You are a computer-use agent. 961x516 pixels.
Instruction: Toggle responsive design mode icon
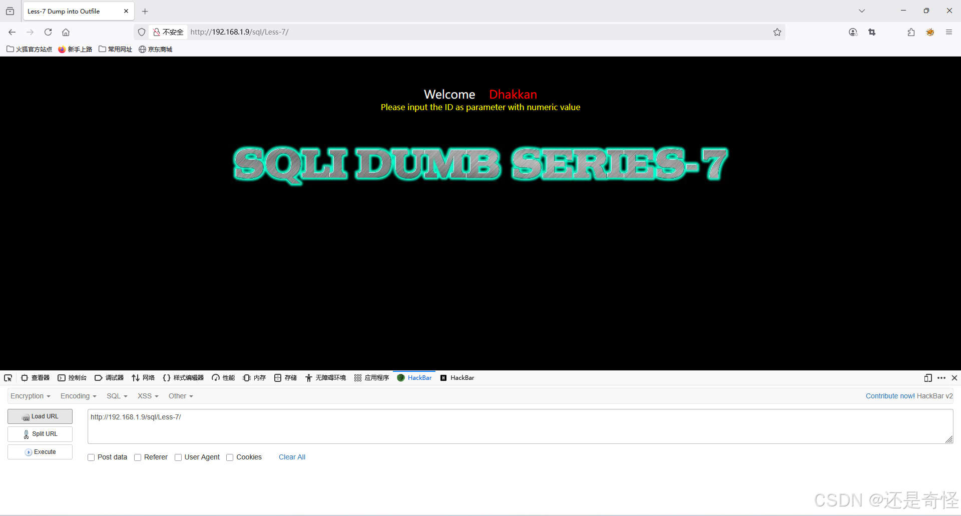pyautogui.click(x=927, y=378)
